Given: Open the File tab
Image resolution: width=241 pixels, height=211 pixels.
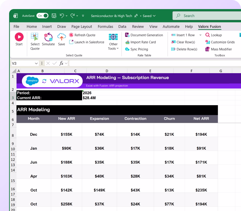Looking at the screenshot, I should [x=16, y=27].
